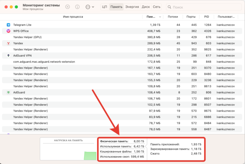Open process info via the i icon
245x164 pixels.
click(77, 7)
